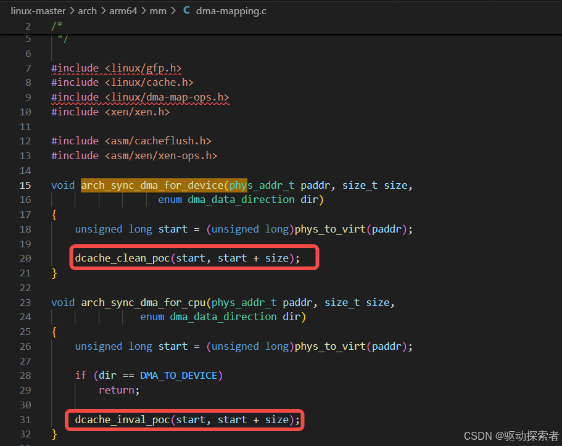Click the 'return;' statement on line 29
Viewport: 562px width, 446px height.
[119, 390]
